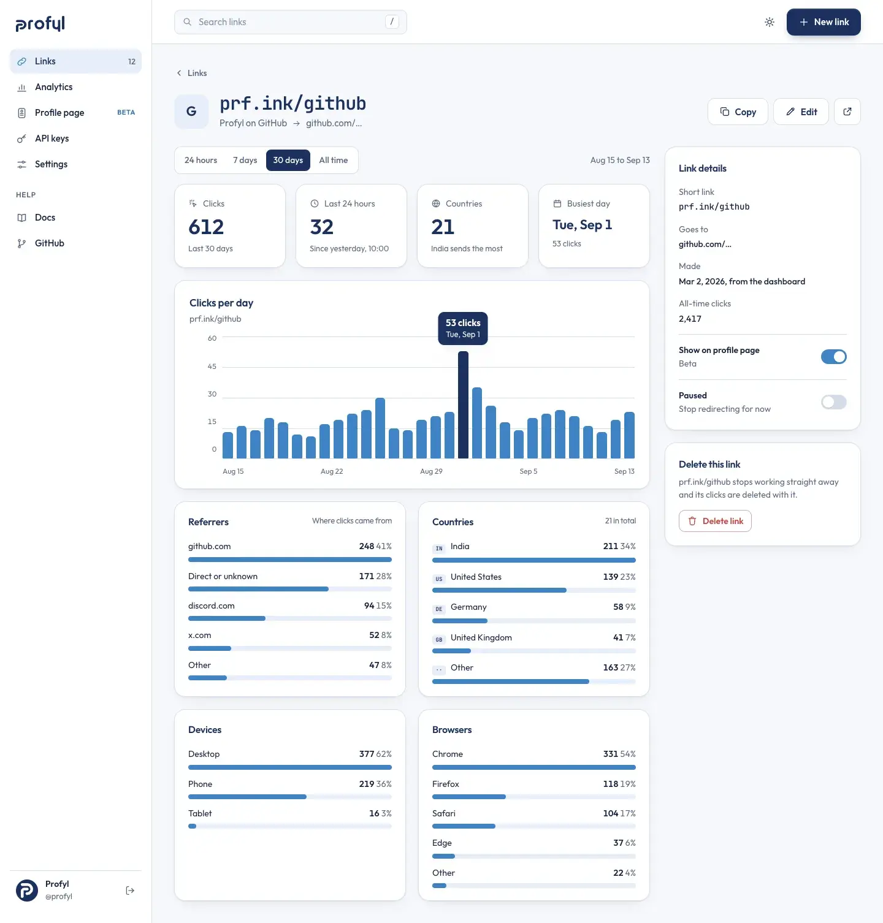Screen dimensions: 883x923
Task: Click the slash shortcut hint in search
Action: click(x=392, y=22)
